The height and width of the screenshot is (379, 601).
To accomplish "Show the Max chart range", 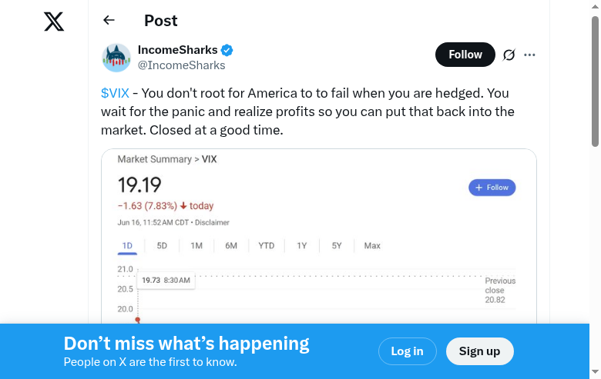I will [x=372, y=246].
